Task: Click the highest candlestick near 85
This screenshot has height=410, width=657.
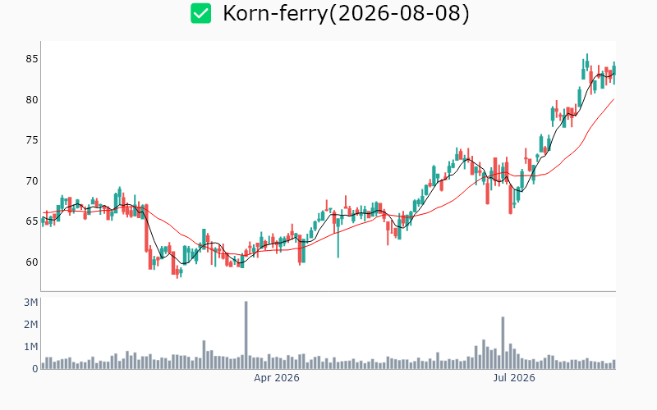Action: (587, 62)
